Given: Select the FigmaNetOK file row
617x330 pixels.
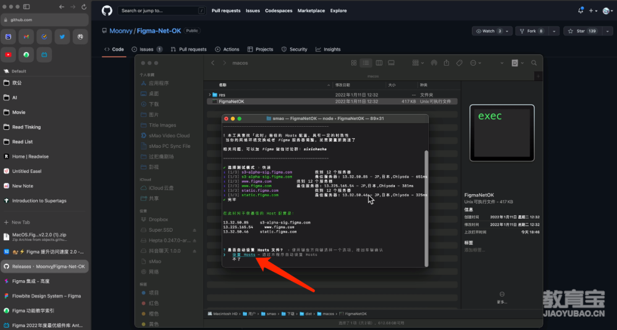Looking at the screenshot, I should click(332, 102).
